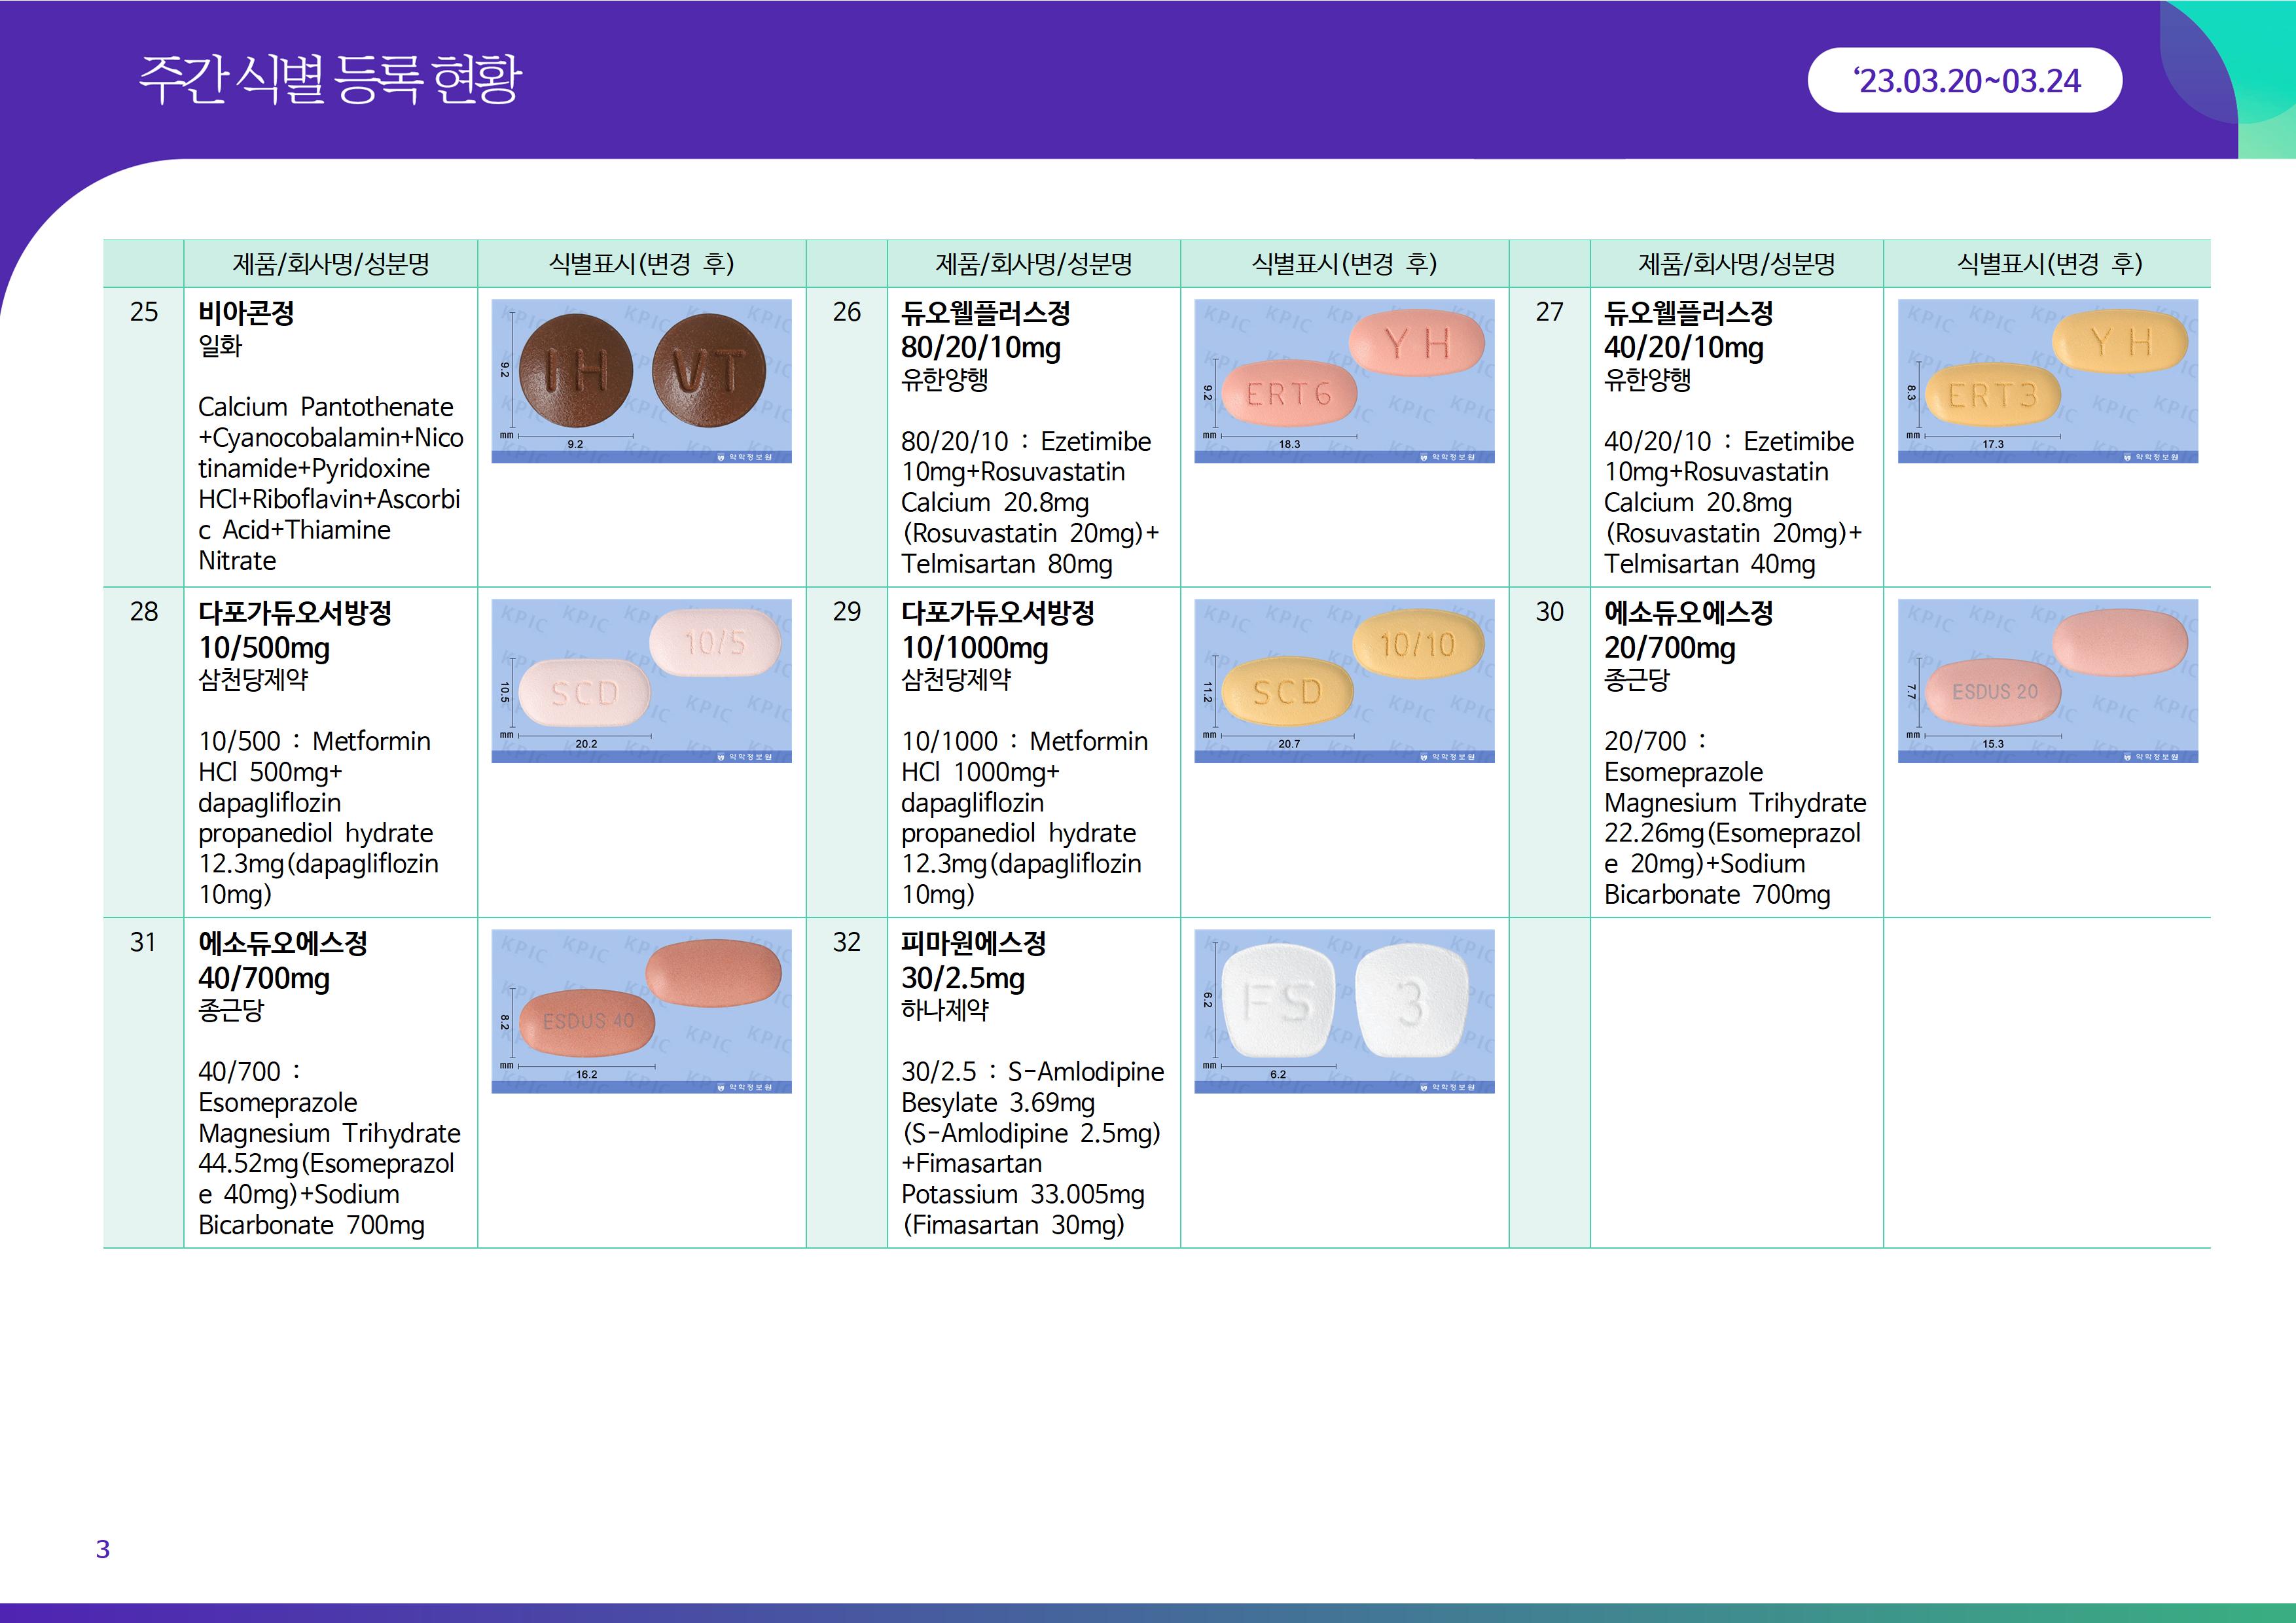The image size is (2296, 1623).
Task: Click row number 30 cell
Action: click(1549, 612)
